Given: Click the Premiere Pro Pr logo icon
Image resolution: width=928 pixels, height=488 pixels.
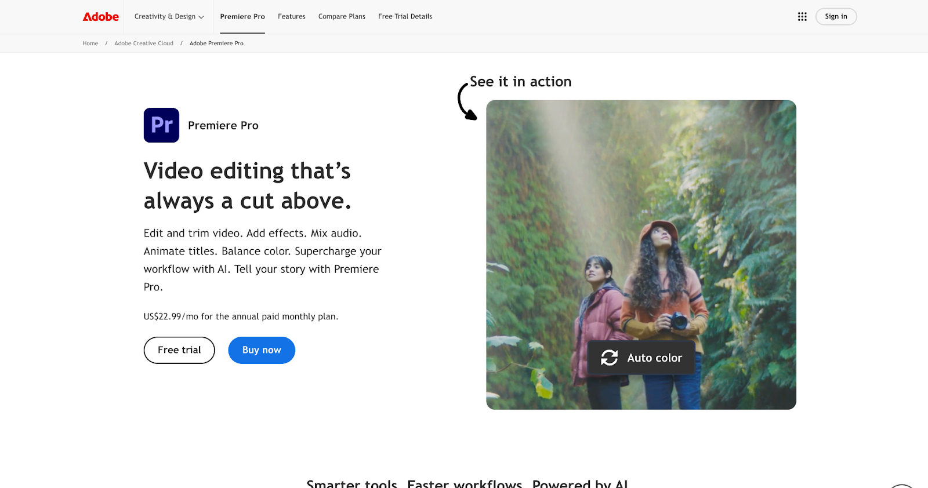Looking at the screenshot, I should pyautogui.click(x=161, y=125).
